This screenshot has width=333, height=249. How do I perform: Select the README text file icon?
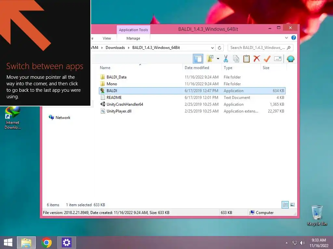(x=102, y=97)
